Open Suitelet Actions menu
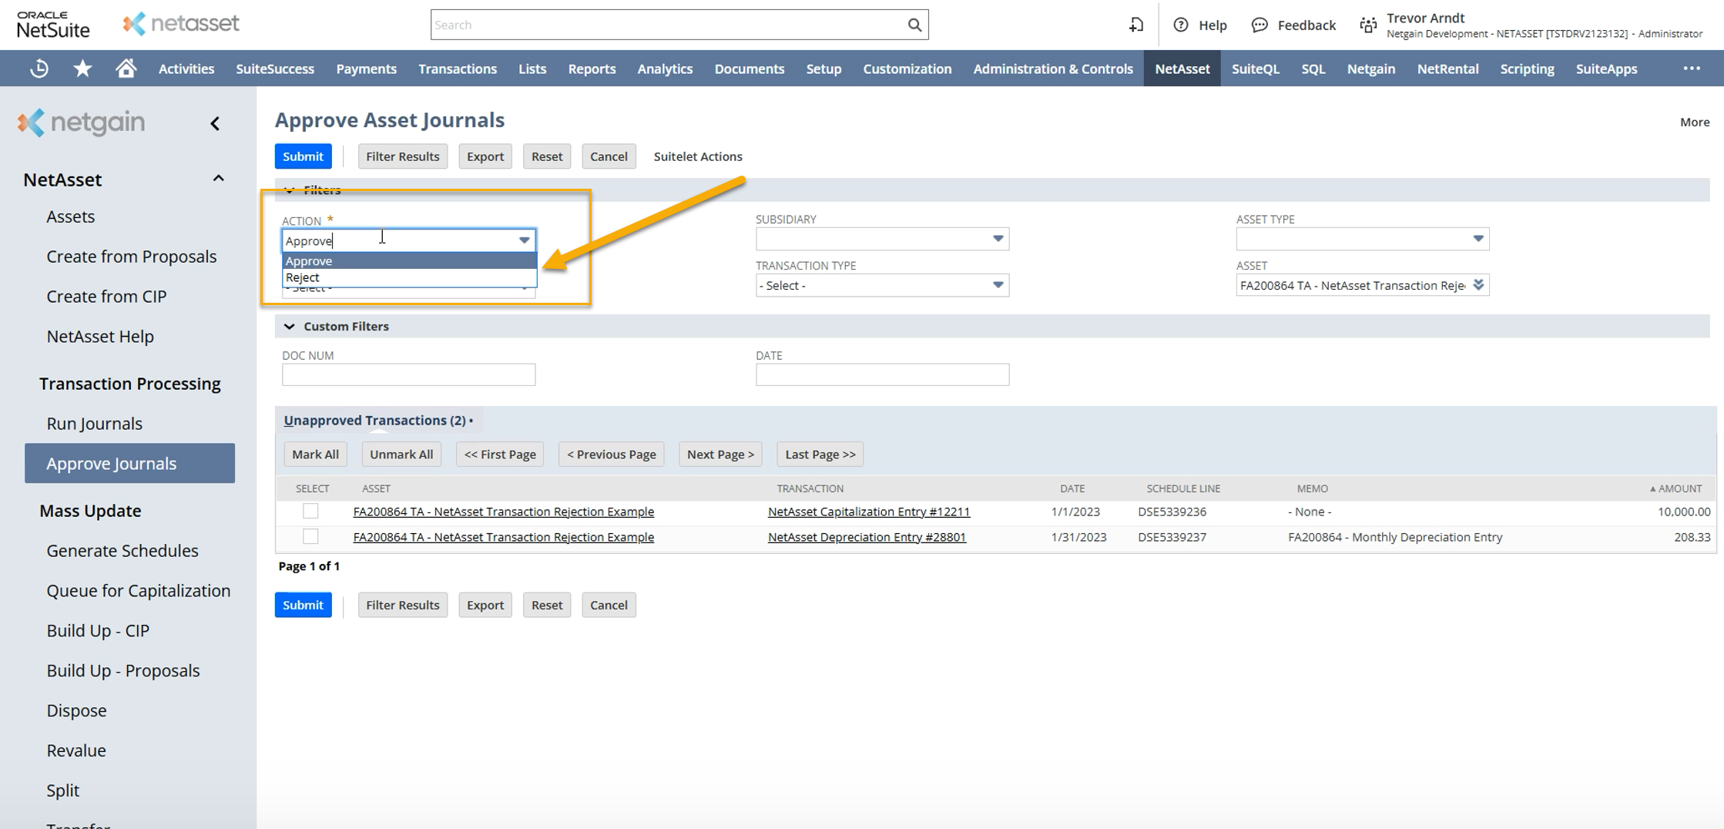Screen dimensions: 1724x829 [697, 156]
